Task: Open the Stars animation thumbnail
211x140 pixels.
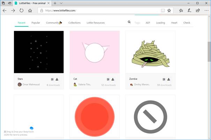Action: click(x=39, y=52)
